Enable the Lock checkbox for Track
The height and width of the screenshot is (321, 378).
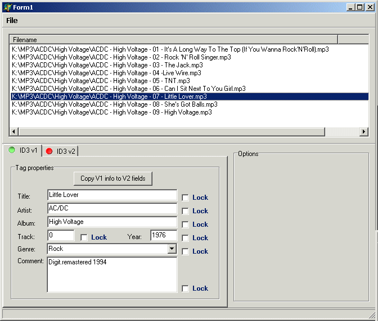point(84,237)
